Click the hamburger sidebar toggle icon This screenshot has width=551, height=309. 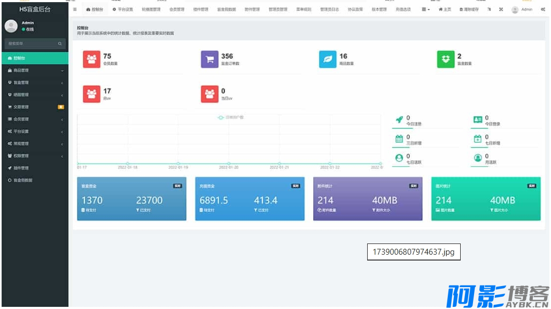tap(75, 10)
